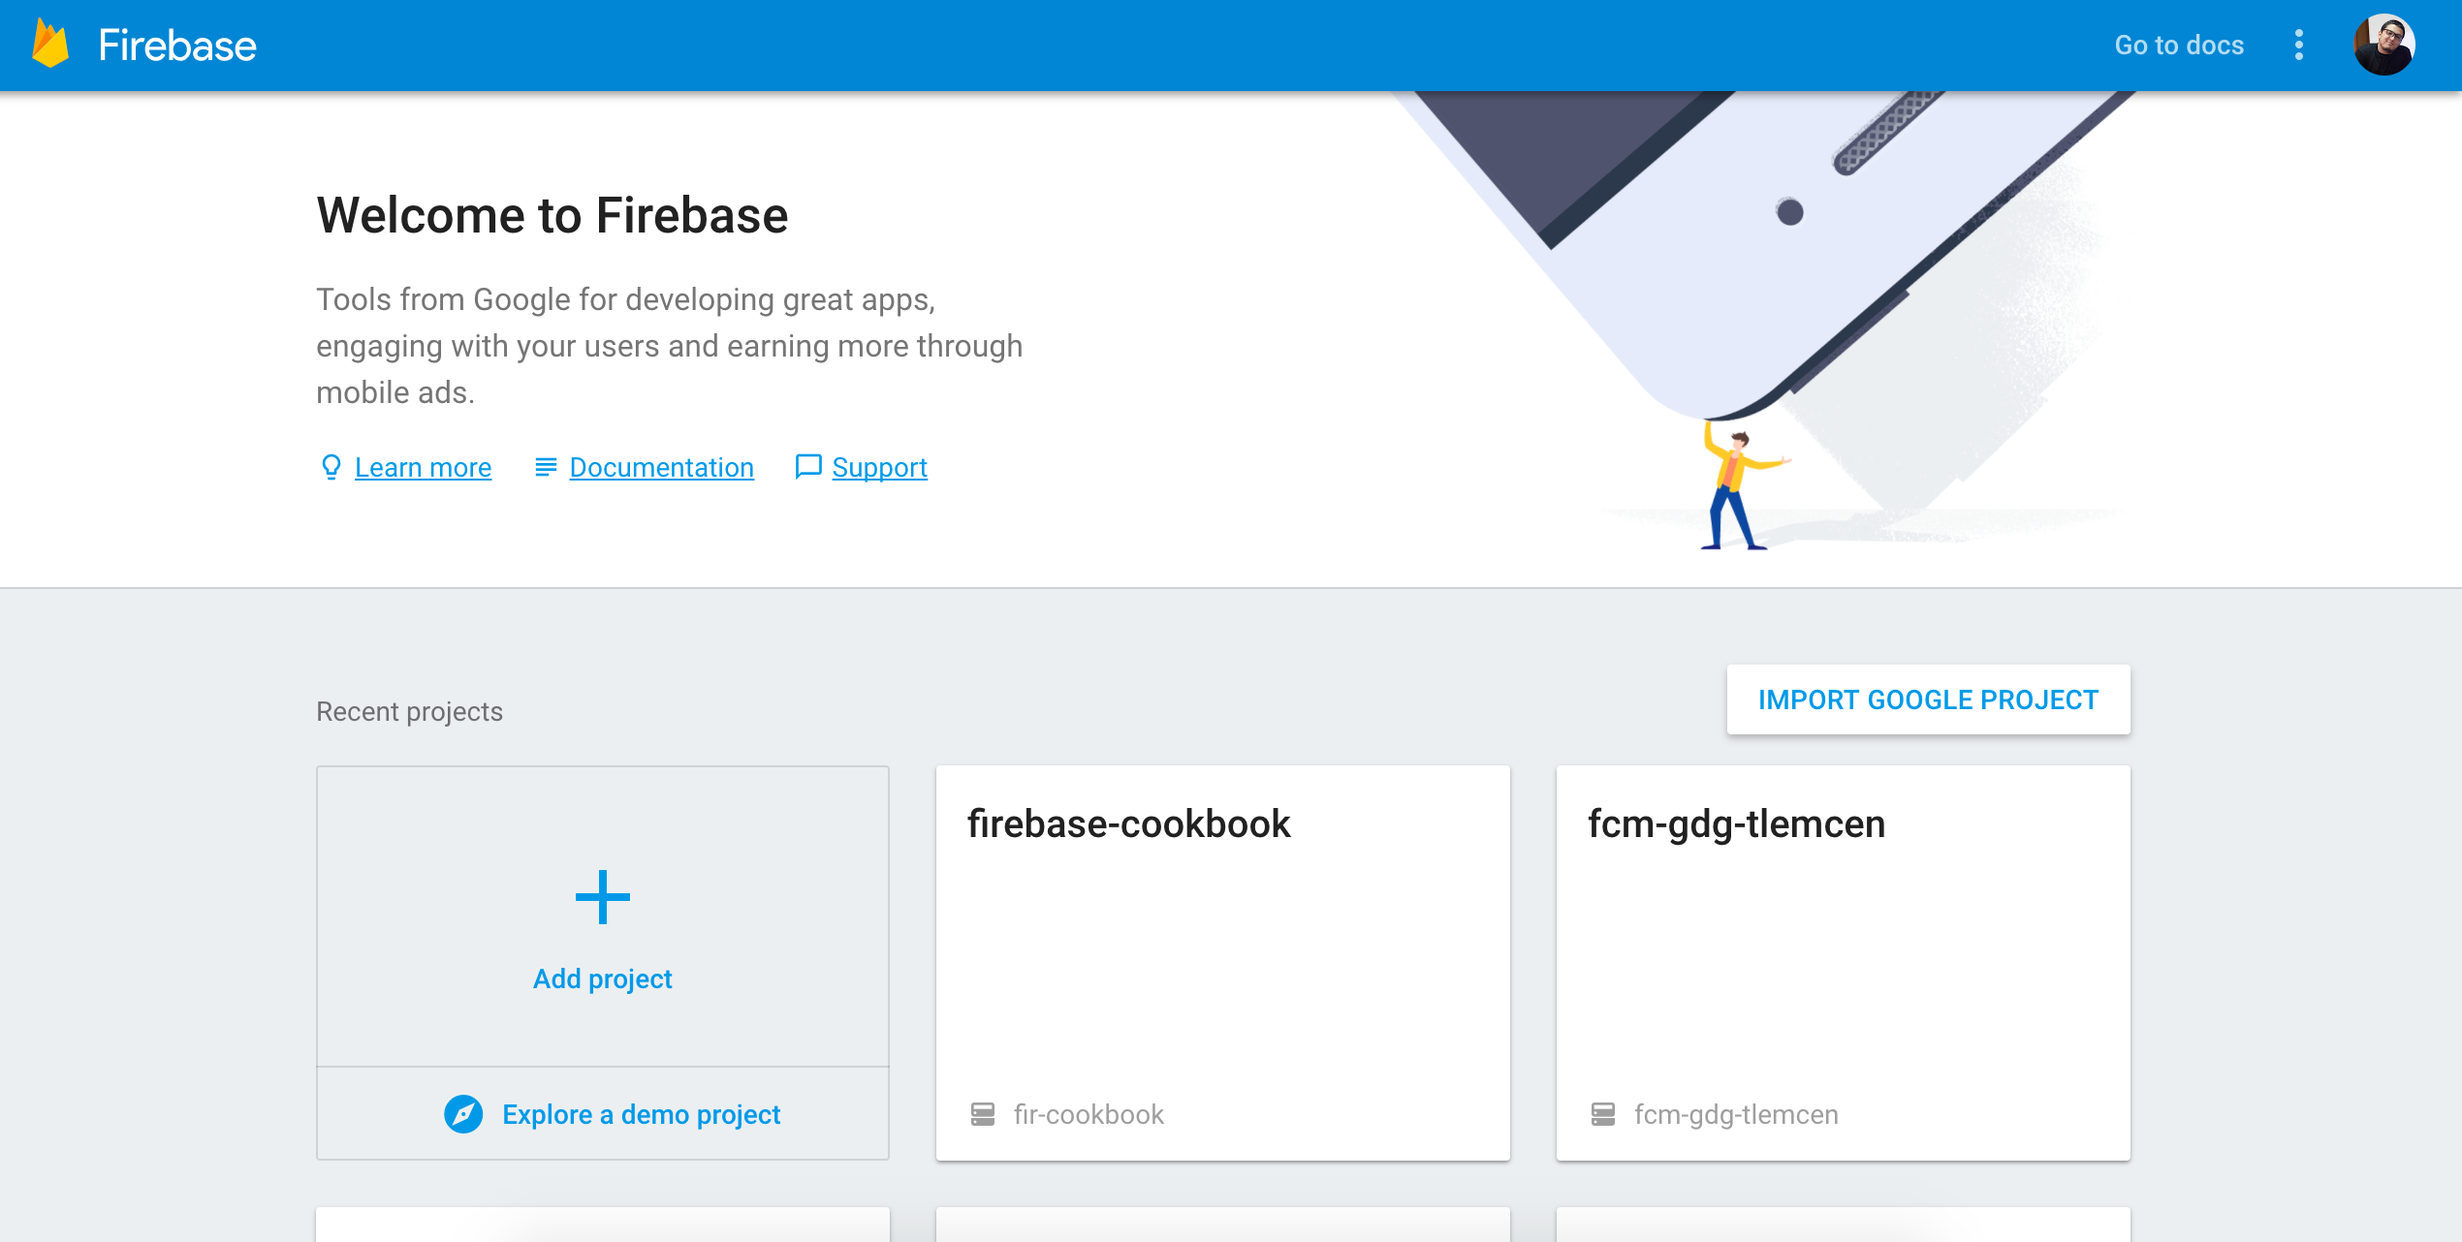Open the Support link
This screenshot has width=2462, height=1242.
click(x=879, y=467)
